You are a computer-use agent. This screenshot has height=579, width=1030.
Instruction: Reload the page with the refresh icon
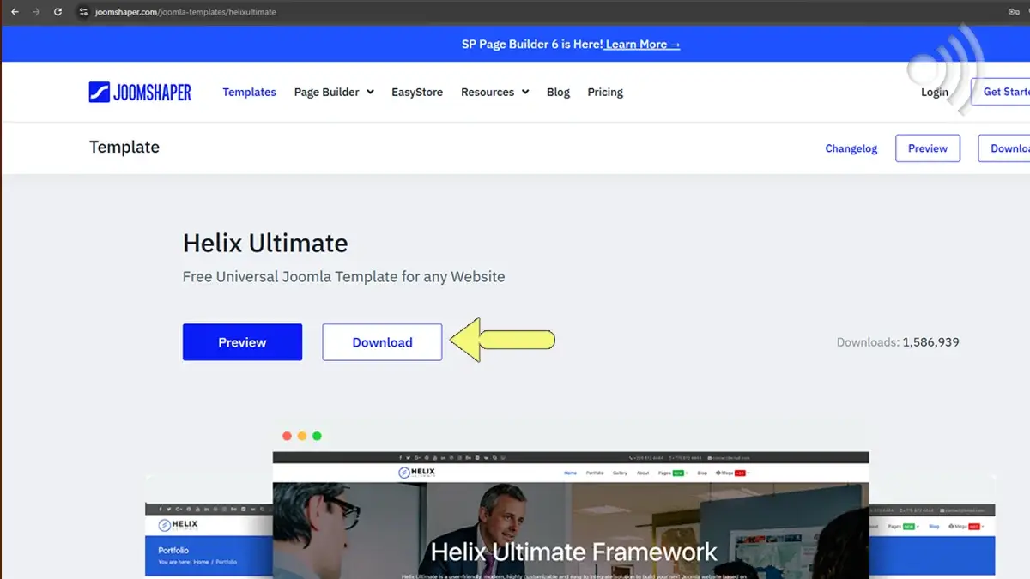coord(58,12)
